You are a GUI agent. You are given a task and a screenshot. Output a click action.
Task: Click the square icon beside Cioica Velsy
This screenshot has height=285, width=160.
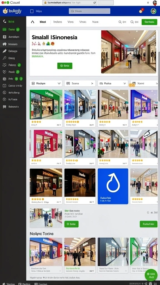[4, 86]
